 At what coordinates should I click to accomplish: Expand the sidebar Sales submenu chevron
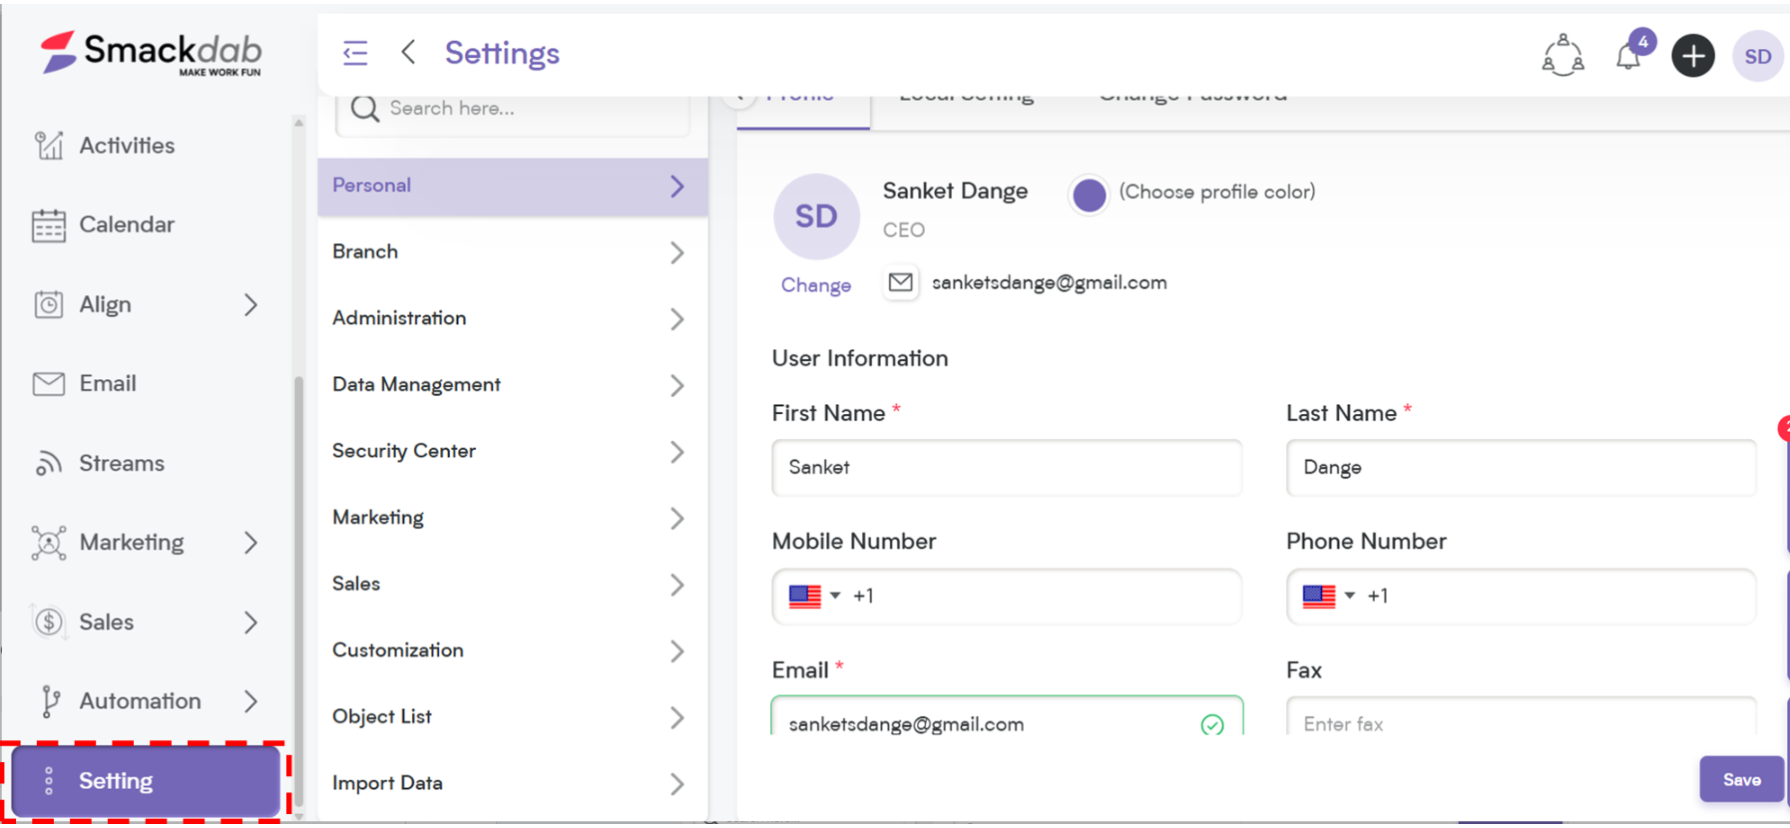[250, 622]
